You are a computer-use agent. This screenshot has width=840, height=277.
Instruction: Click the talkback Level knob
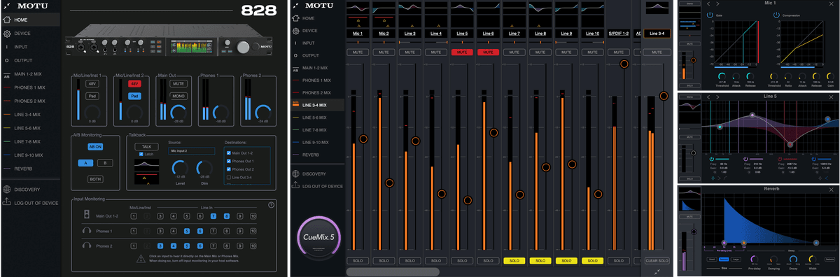180,168
